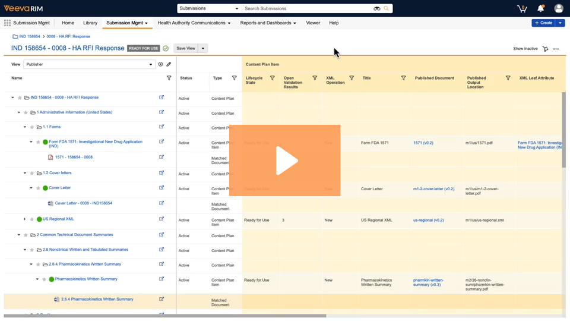Click the filter icon in Name column
The width and height of the screenshot is (570, 321).
tap(169, 78)
